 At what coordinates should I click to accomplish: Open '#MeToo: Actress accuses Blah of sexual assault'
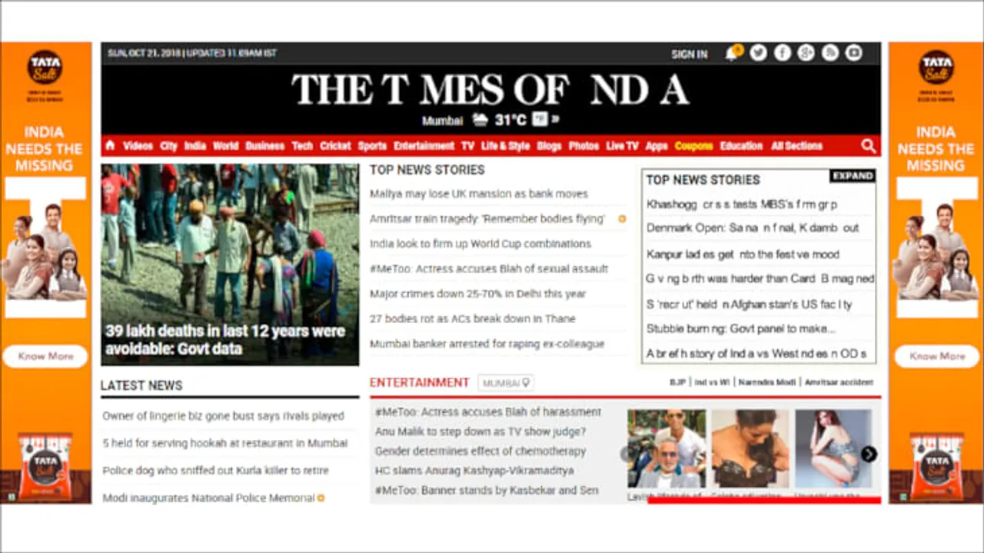click(x=489, y=268)
